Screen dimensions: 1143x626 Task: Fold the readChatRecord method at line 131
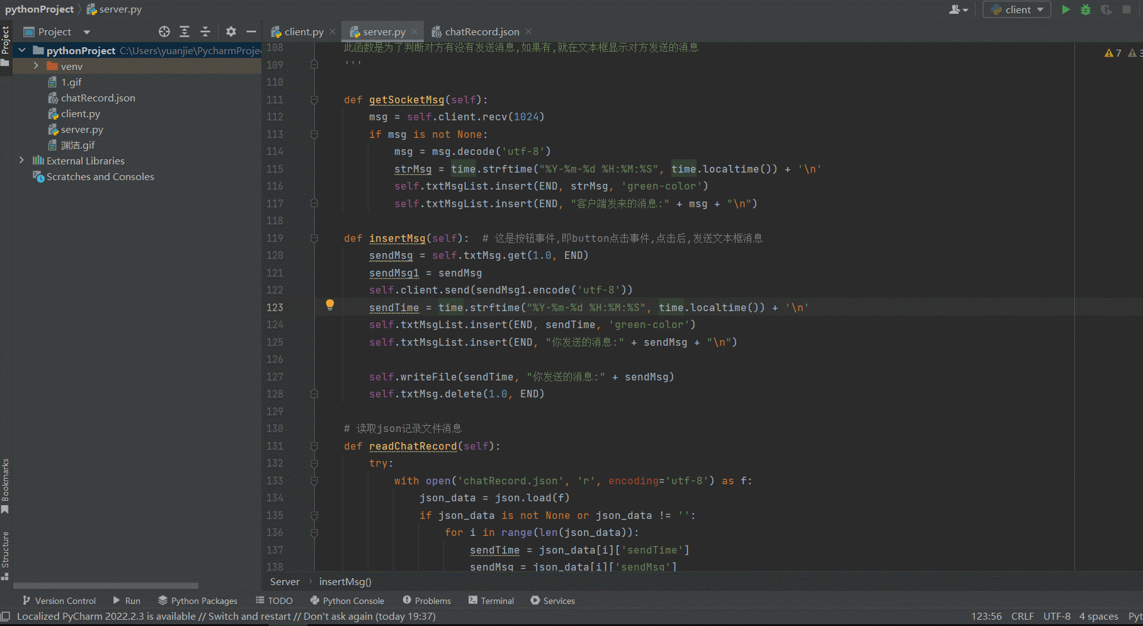314,446
